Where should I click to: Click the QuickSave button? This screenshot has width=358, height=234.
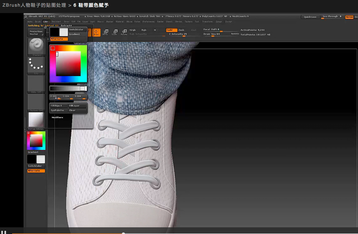click(x=310, y=17)
